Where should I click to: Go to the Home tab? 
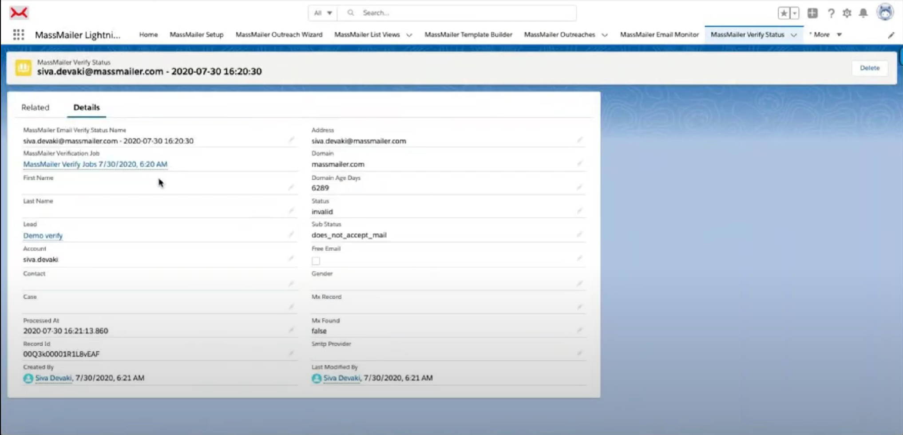point(148,35)
